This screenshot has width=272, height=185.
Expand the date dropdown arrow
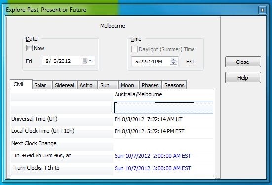(90, 61)
